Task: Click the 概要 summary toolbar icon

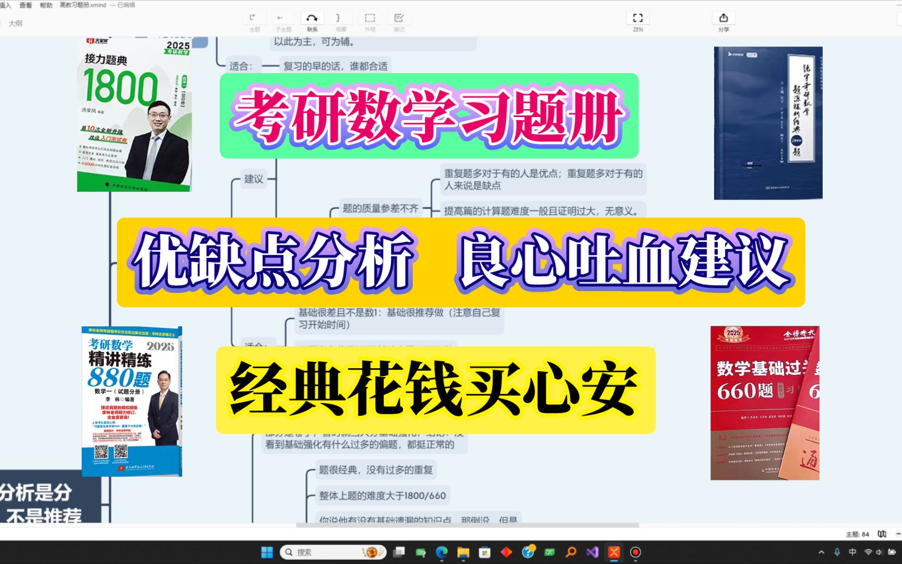Action: [340, 18]
